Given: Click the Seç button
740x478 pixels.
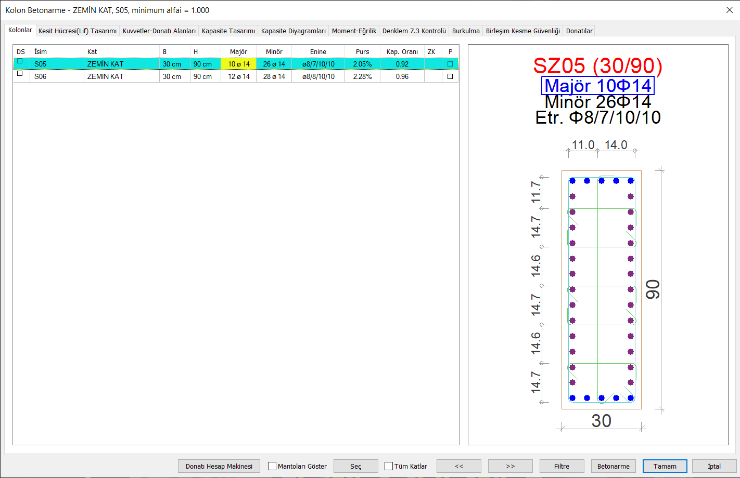Looking at the screenshot, I should [x=355, y=466].
